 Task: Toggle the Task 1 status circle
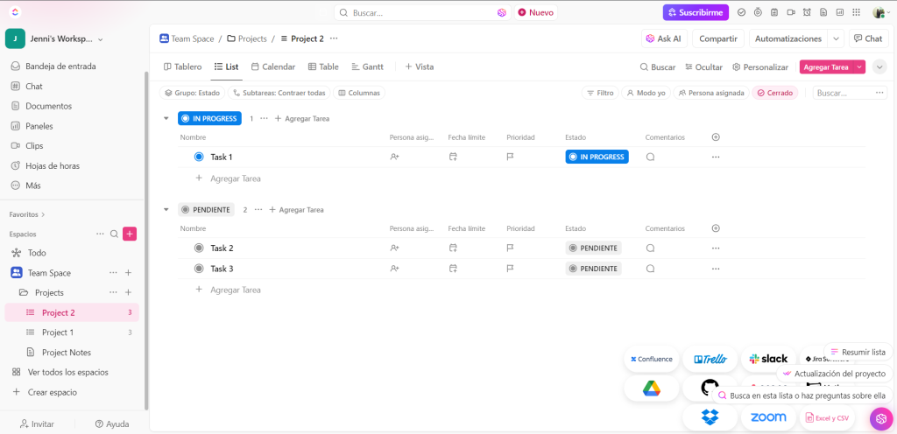[x=199, y=157]
